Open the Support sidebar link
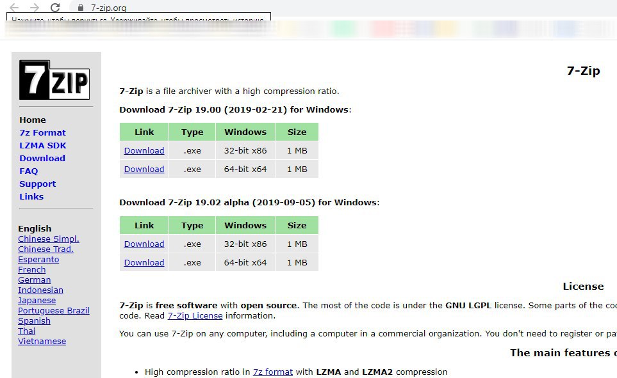The height and width of the screenshot is (378, 617). pyautogui.click(x=37, y=184)
